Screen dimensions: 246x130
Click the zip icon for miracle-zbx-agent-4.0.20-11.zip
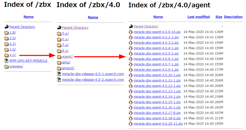(x=131, y=124)
